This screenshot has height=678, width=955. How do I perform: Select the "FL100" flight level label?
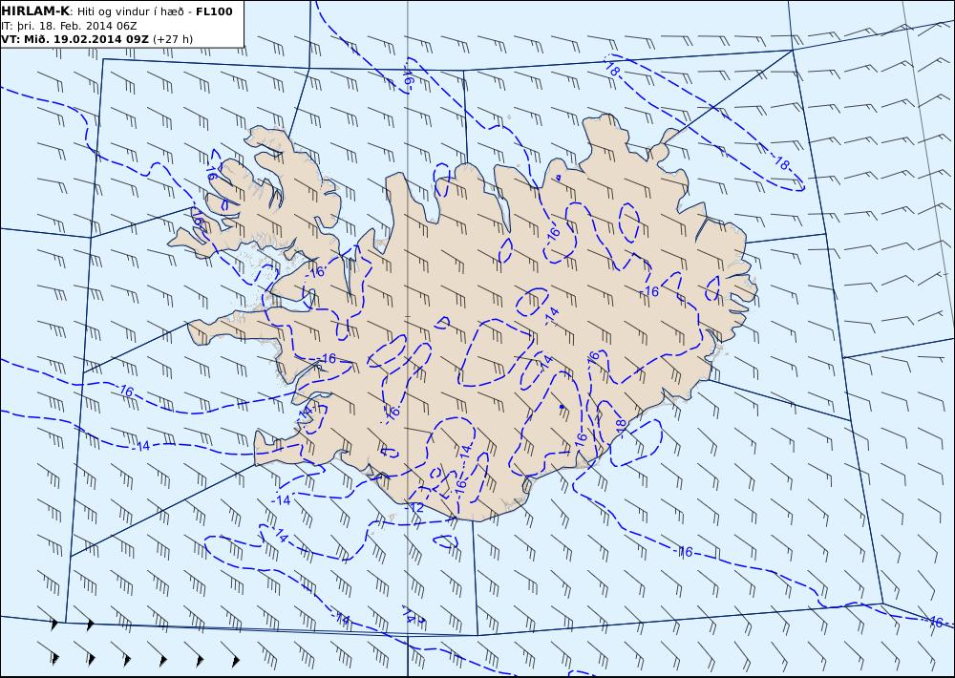click(x=214, y=11)
